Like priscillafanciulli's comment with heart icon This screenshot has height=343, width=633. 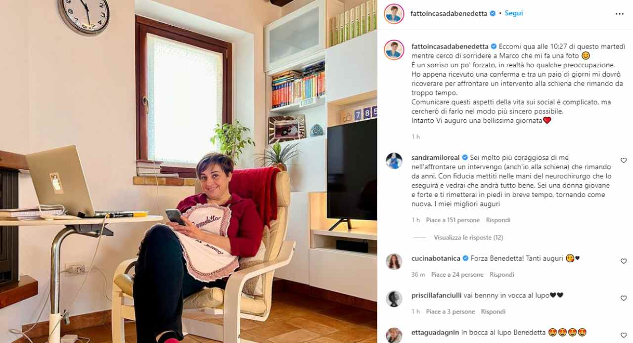click(623, 298)
